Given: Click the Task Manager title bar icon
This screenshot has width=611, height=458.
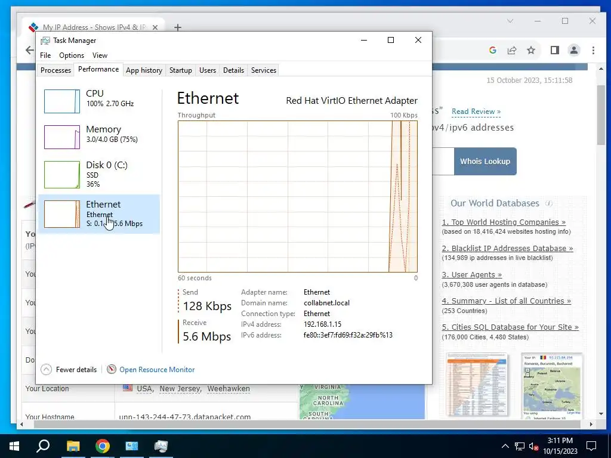Looking at the screenshot, I should tap(45, 41).
